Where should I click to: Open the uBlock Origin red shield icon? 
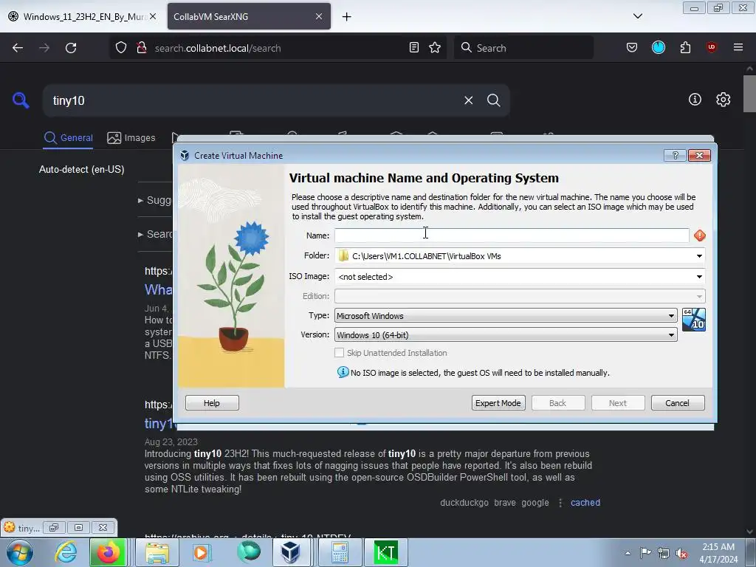pos(712,47)
